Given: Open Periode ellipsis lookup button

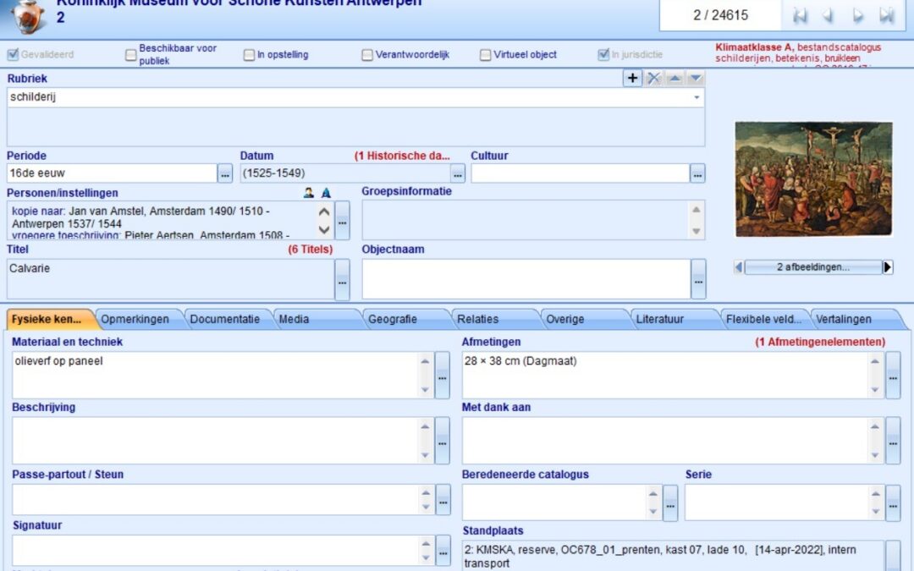Looking at the screenshot, I should tap(225, 173).
